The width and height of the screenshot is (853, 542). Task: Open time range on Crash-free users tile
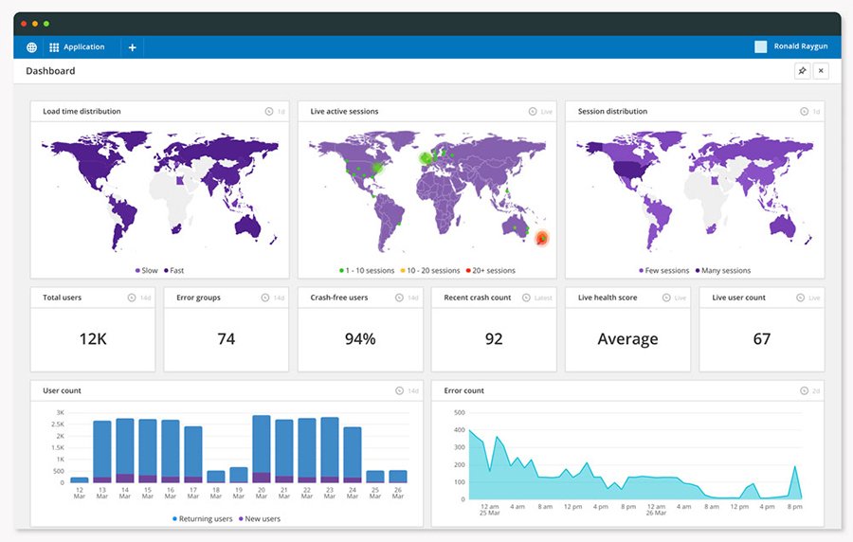(400, 298)
